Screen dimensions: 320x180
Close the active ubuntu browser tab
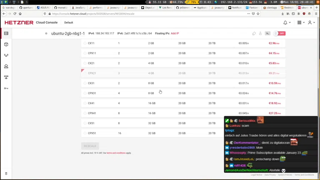311,7
